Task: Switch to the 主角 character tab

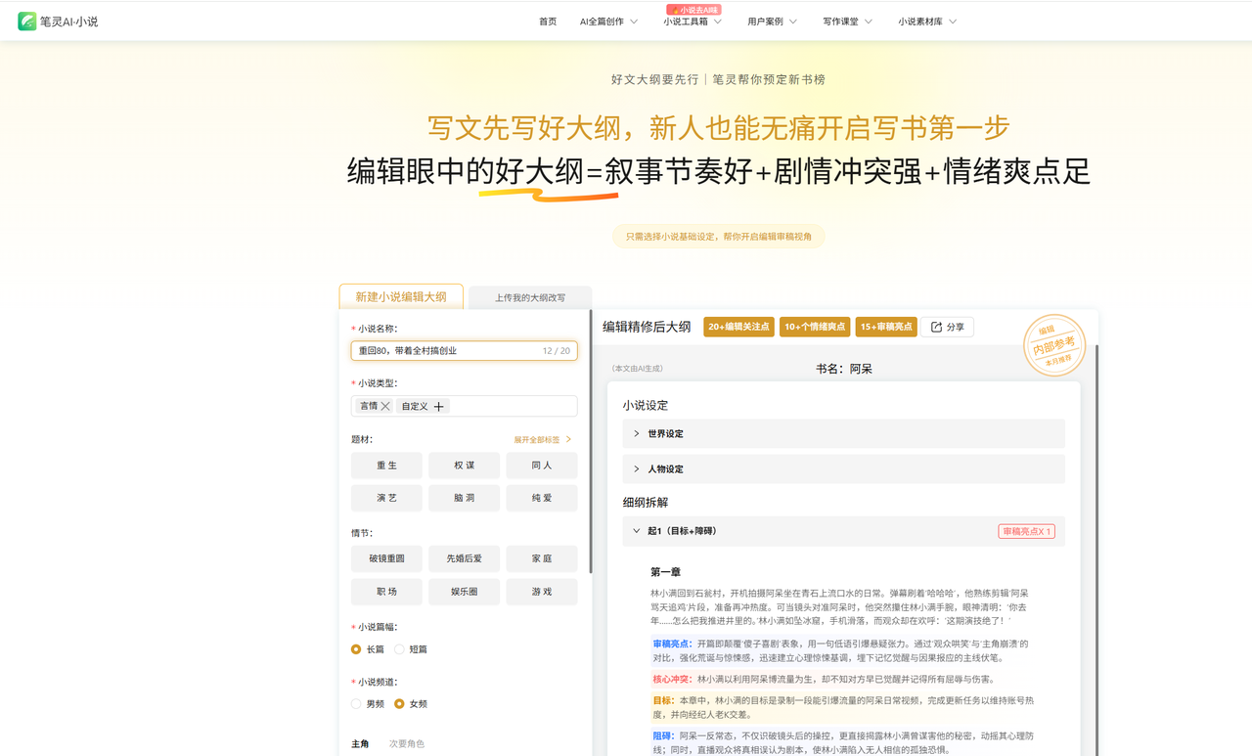Action: click(x=360, y=744)
